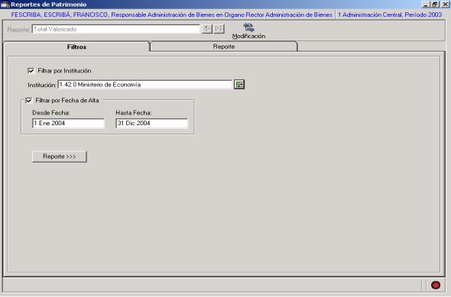Image resolution: width=451 pixels, height=297 pixels.
Task: Click the Institución text field
Action: (x=145, y=85)
